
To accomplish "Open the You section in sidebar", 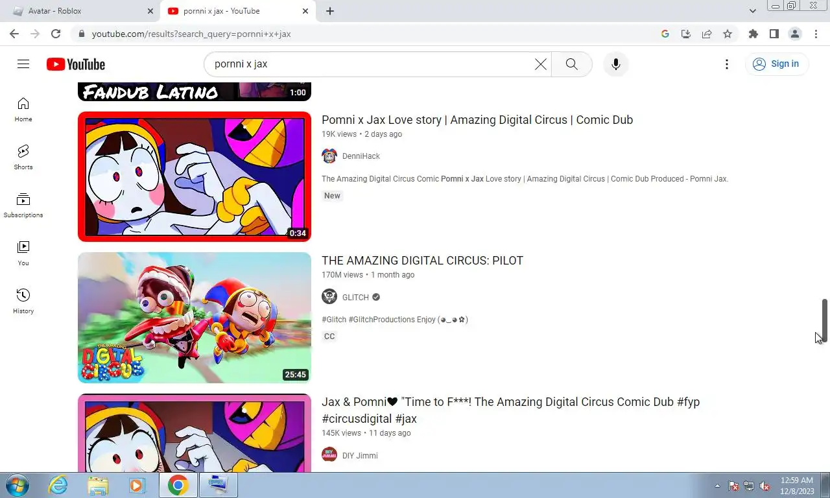I will pos(23,254).
